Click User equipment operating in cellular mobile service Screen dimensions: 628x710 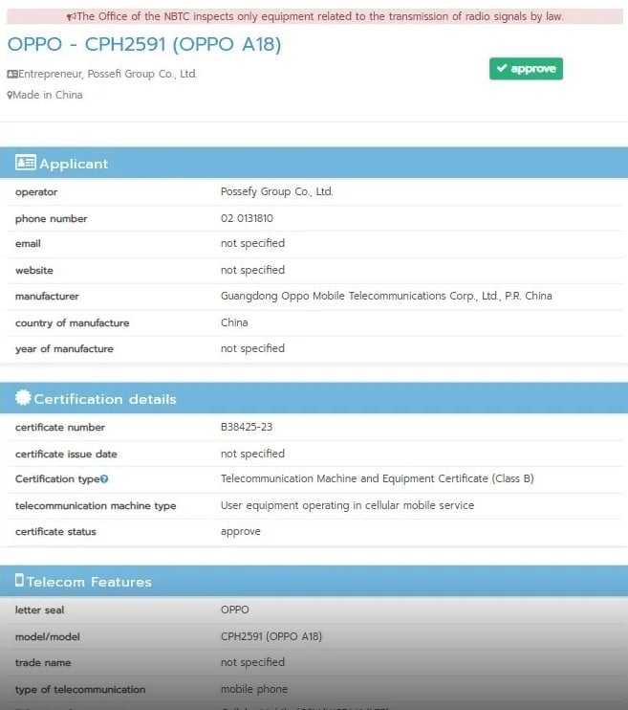click(347, 505)
